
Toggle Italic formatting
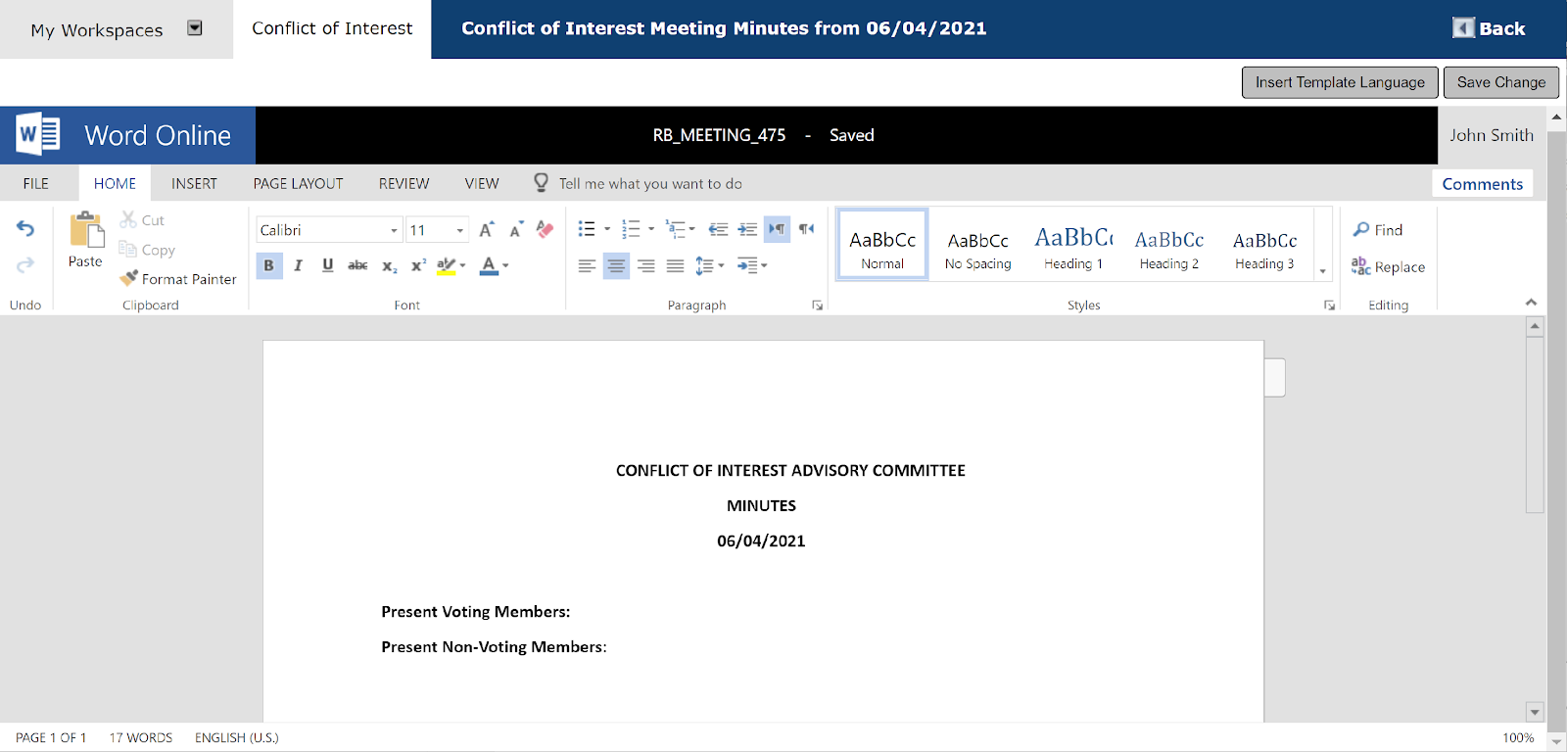tap(299, 265)
